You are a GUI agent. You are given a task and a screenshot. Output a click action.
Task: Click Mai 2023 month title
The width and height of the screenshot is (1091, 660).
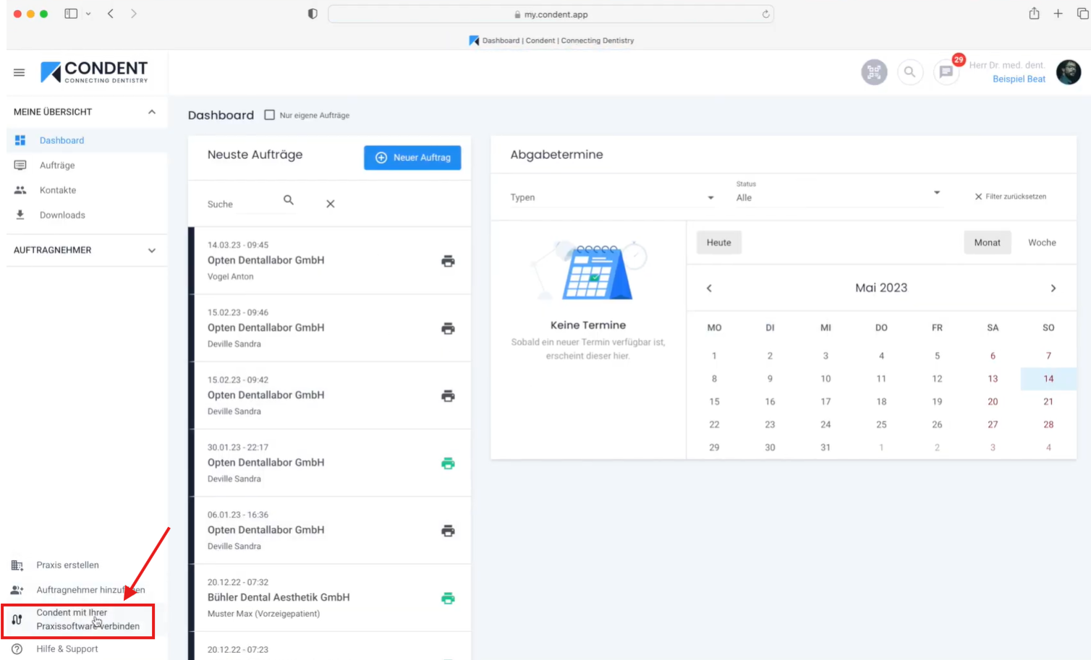tap(880, 288)
